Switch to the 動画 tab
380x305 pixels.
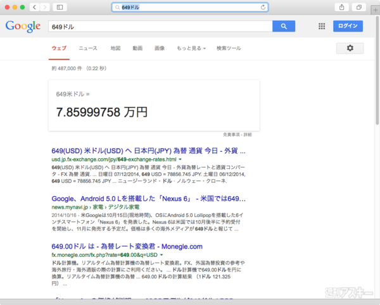pyautogui.click(x=137, y=48)
